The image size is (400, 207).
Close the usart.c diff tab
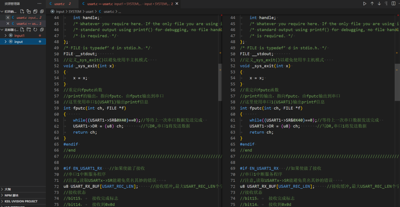click(177, 4)
